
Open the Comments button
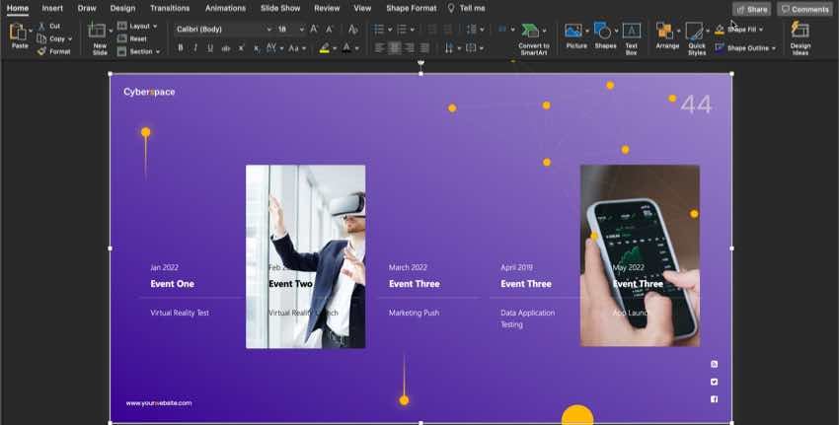click(x=804, y=9)
